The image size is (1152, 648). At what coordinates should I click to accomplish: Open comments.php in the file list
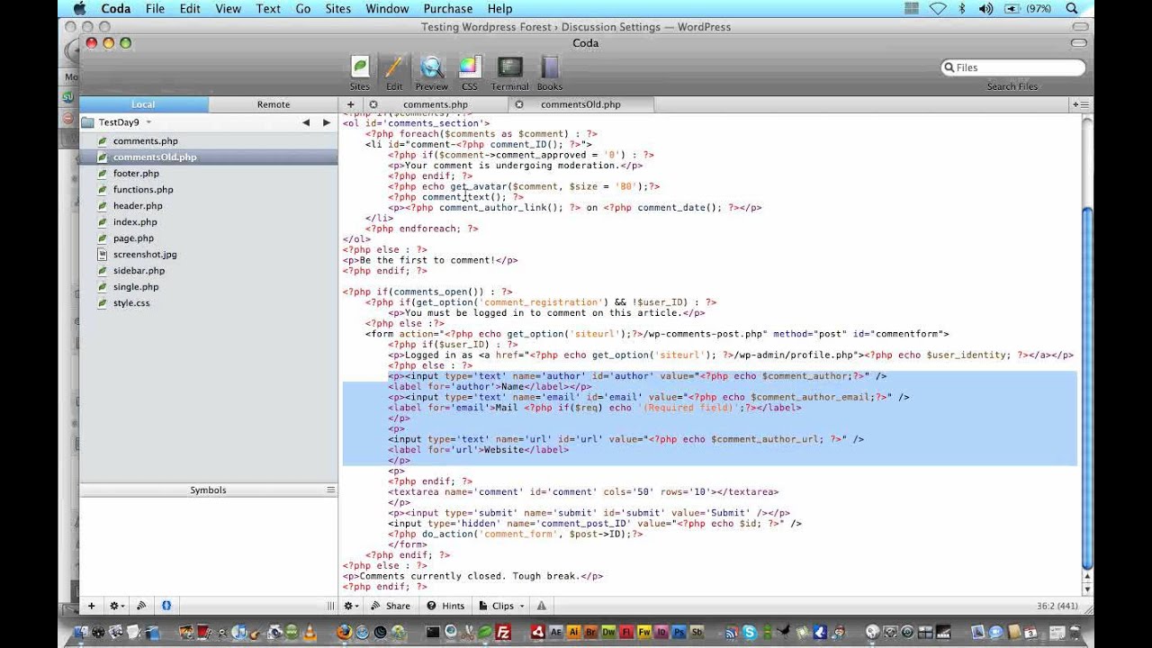coord(145,141)
